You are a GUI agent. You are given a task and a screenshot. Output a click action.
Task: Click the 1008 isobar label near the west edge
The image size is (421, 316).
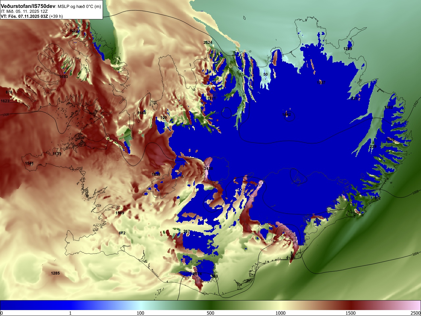pyautogui.click(x=6, y=115)
